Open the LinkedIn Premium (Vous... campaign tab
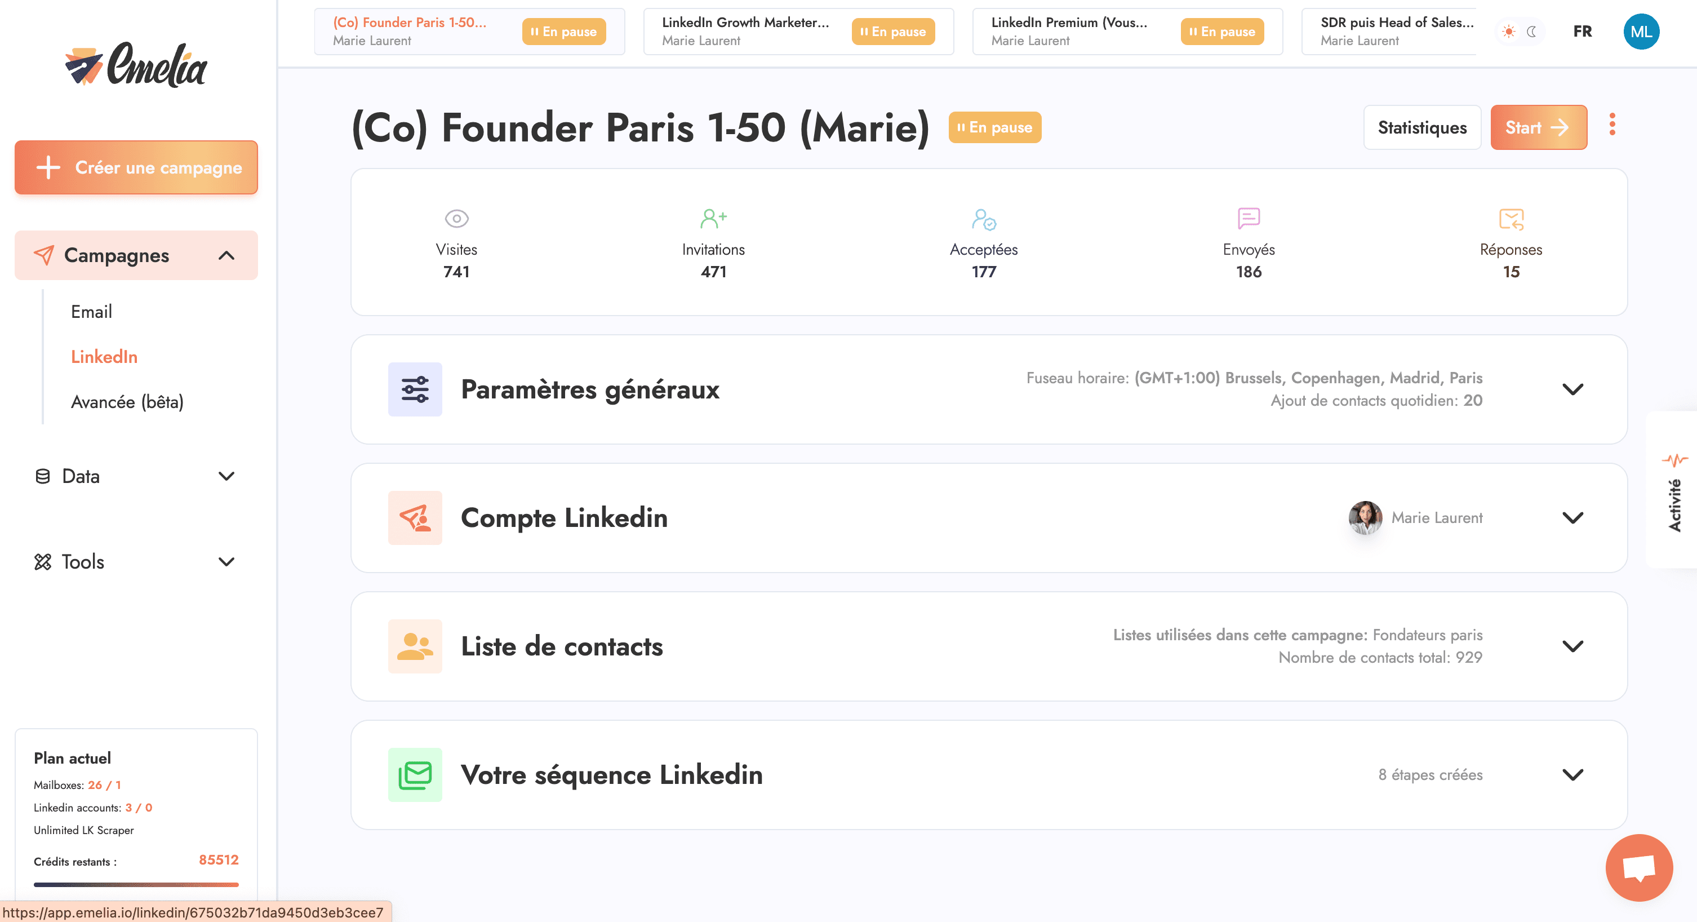Viewport: 1697px width, 922px height. coord(1127,31)
